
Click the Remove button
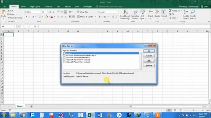coord(149,66)
